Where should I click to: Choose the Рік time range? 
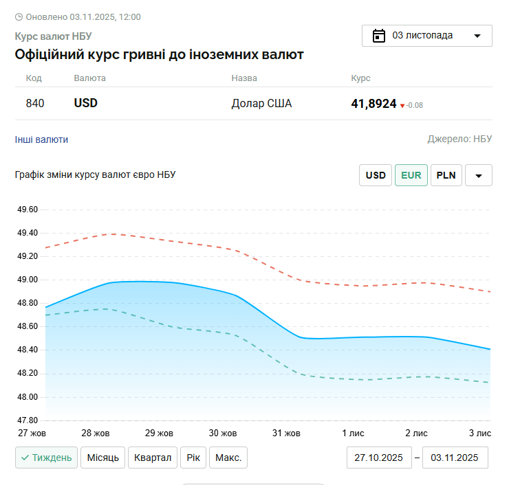pyautogui.click(x=193, y=458)
